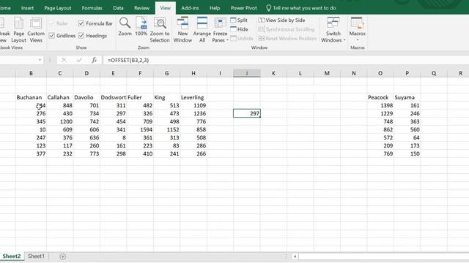Select column O header

pos(380,73)
